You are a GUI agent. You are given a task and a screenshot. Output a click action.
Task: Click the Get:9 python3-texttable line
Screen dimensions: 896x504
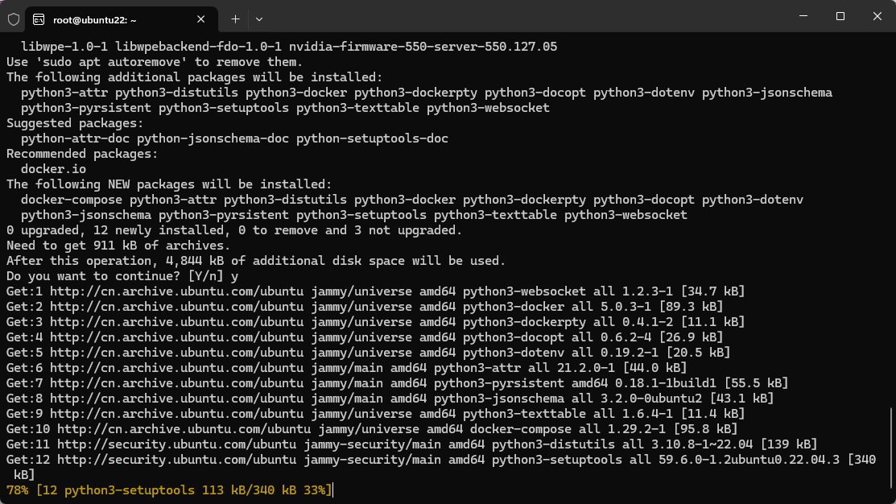(x=375, y=414)
